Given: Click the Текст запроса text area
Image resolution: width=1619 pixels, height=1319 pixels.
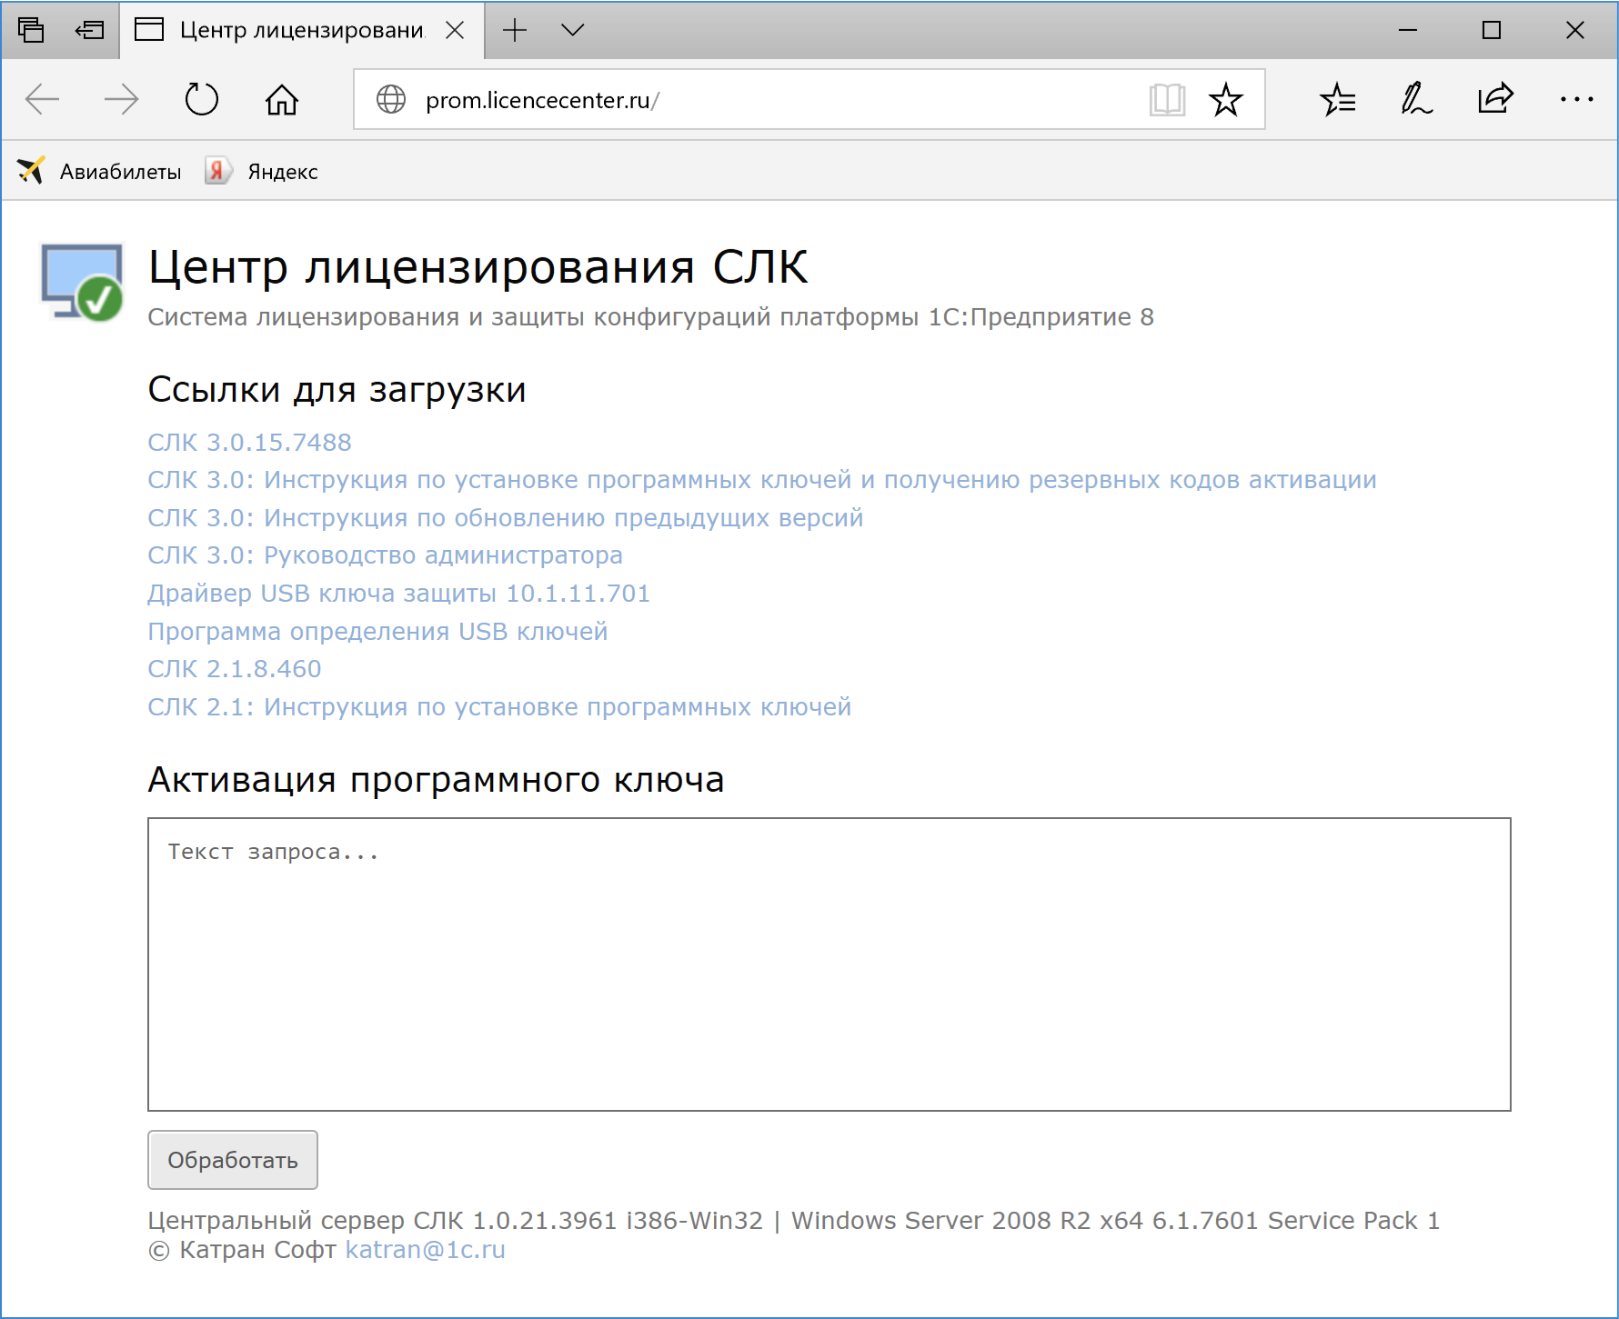Looking at the screenshot, I should pos(830,964).
